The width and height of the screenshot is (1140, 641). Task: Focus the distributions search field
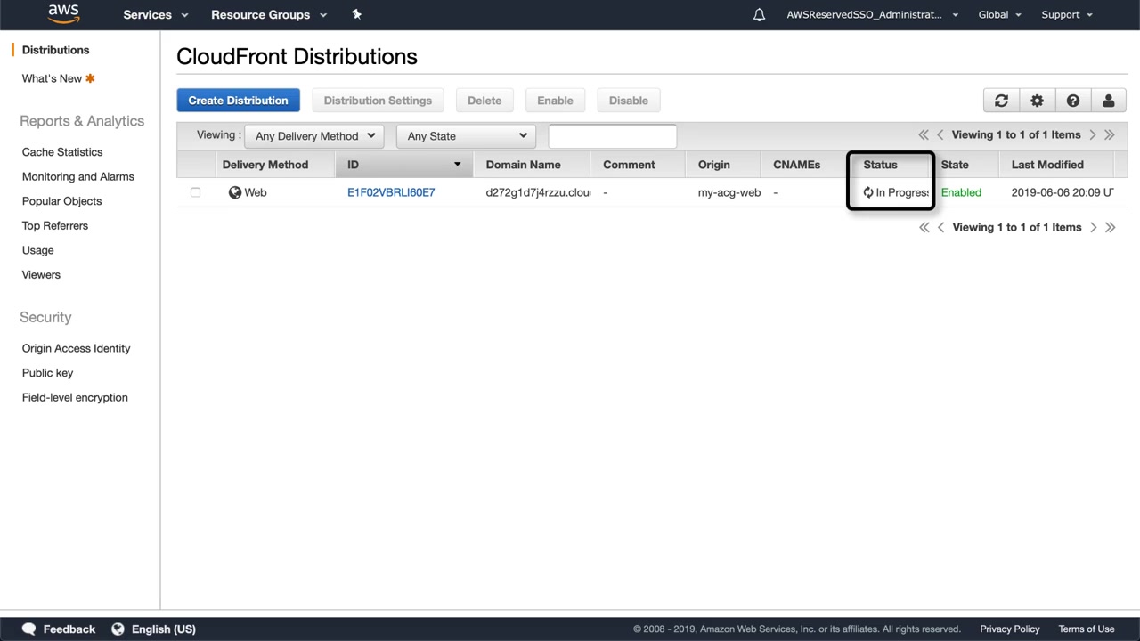tap(613, 136)
